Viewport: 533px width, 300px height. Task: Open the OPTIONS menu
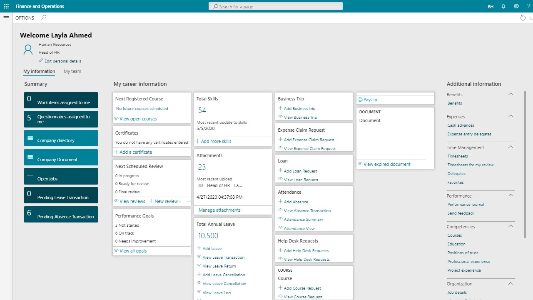tap(25, 18)
